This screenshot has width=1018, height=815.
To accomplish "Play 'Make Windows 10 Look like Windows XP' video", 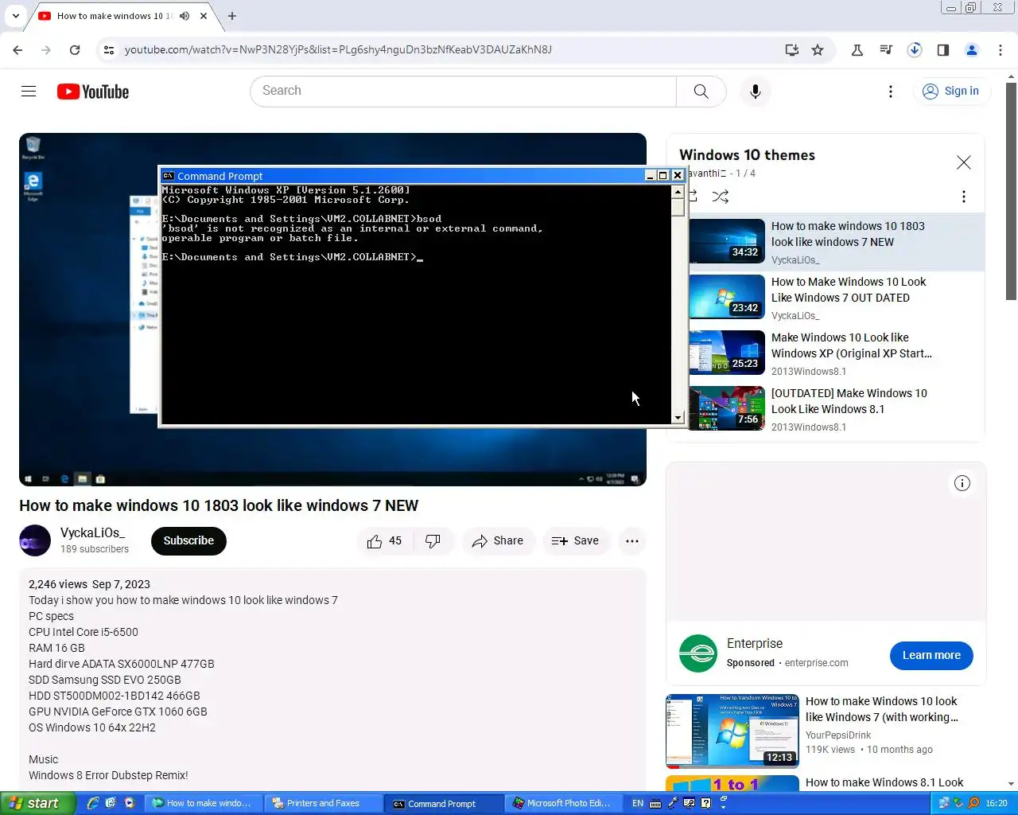I will tap(851, 345).
